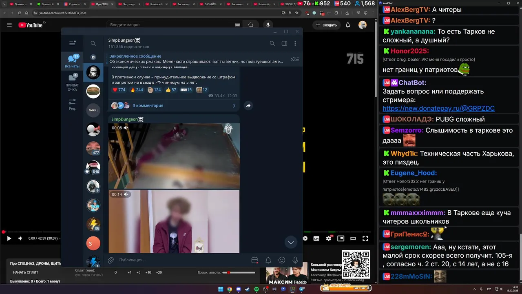Open Windows Start menu
Image resolution: width=522 pixels, height=294 pixels.
click(x=221, y=289)
